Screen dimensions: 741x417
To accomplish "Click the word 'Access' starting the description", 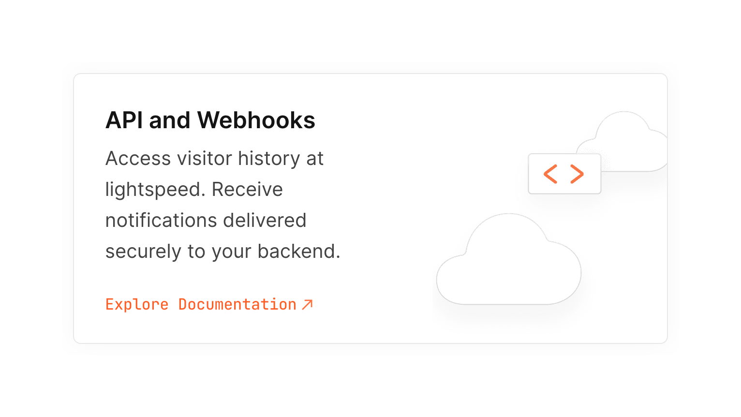I will 138,159.
